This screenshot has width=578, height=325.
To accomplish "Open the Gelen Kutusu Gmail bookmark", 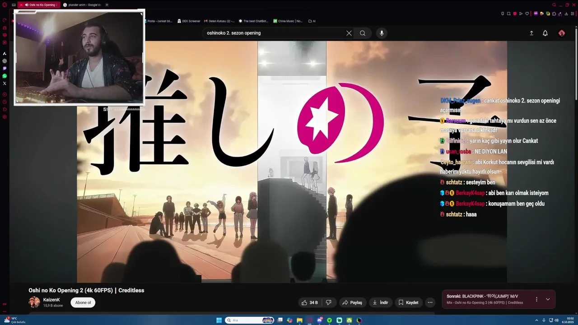I will tap(219, 21).
